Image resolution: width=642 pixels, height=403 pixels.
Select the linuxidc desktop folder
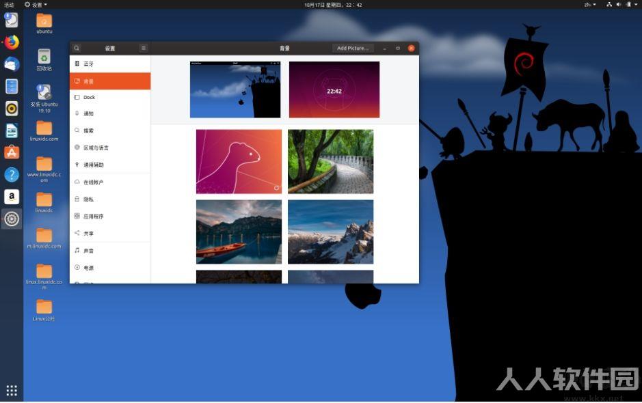(44, 202)
